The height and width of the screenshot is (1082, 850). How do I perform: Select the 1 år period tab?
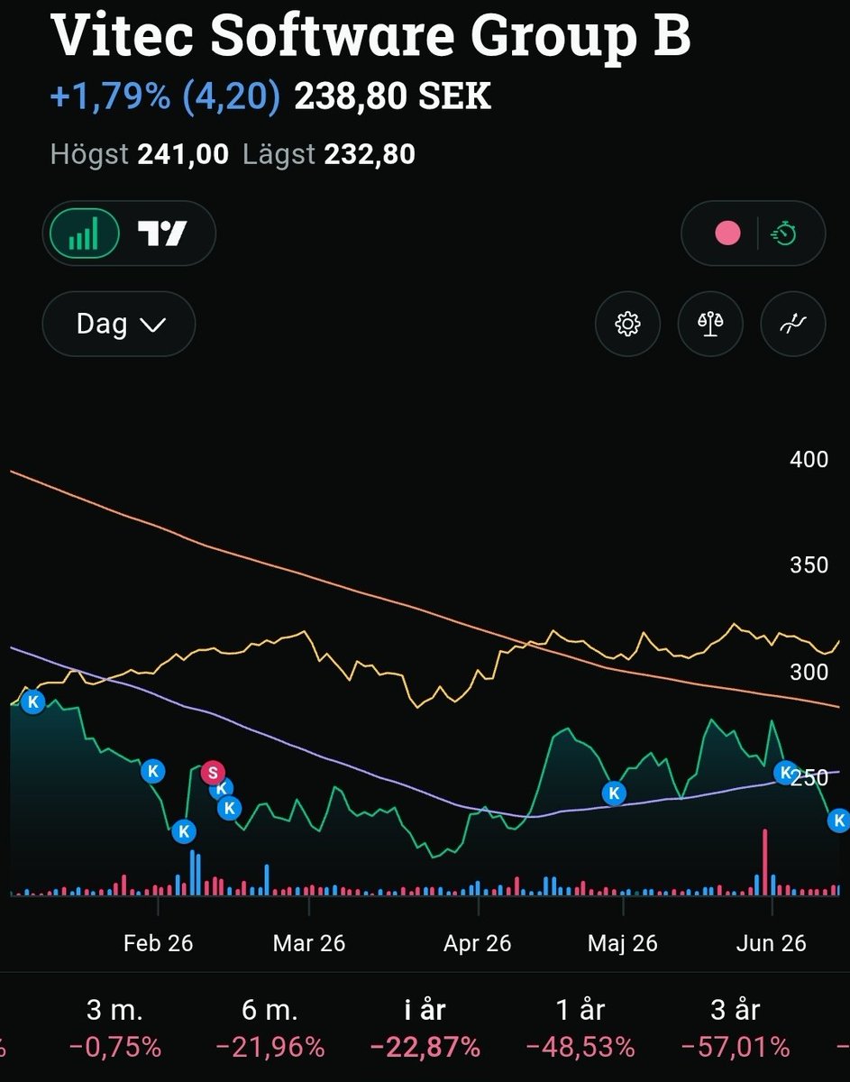click(x=580, y=1028)
